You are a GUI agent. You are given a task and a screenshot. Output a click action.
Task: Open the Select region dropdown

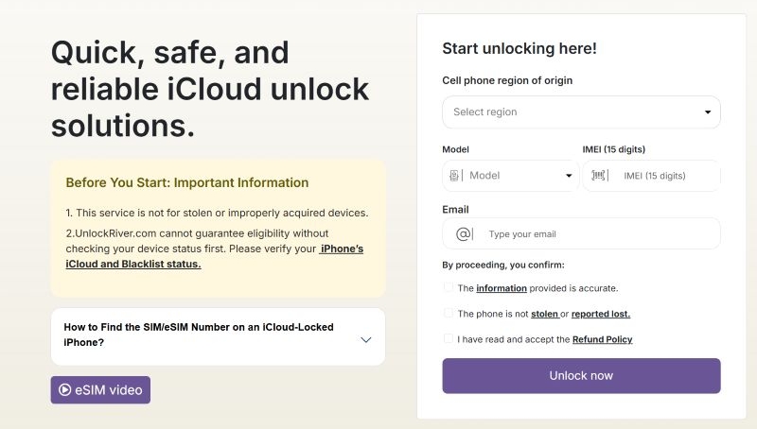(x=581, y=112)
